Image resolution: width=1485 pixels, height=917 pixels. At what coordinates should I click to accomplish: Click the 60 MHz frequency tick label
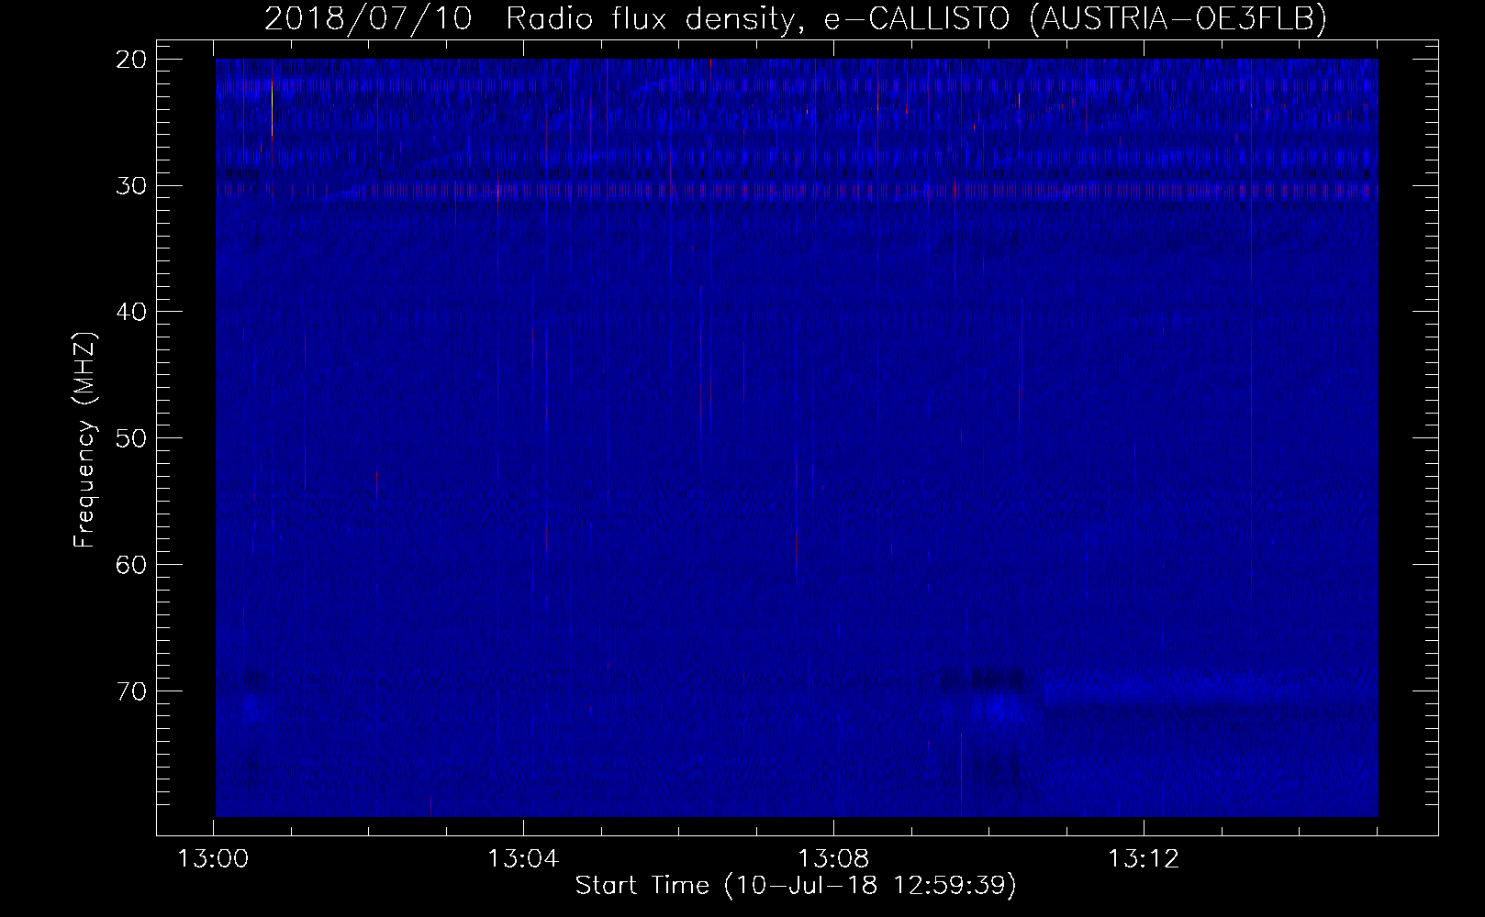click(132, 564)
